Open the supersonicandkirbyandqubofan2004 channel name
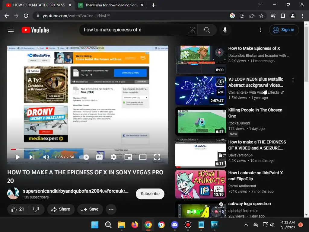The width and height of the screenshot is (309, 232). (75, 191)
